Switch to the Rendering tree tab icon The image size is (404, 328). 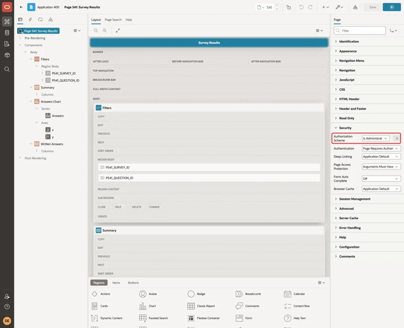20,20
